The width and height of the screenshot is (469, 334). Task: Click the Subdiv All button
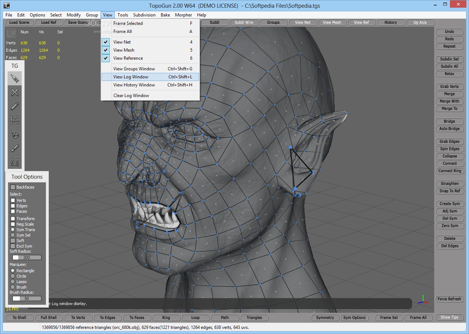[449, 66]
